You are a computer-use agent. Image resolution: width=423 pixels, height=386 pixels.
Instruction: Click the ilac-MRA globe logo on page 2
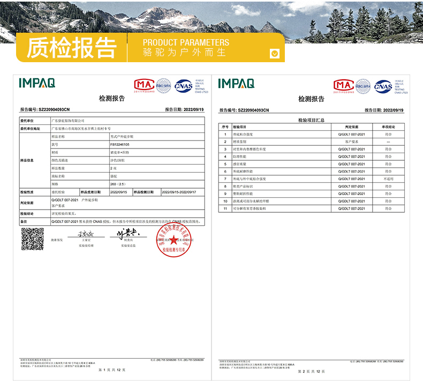tap(363, 86)
